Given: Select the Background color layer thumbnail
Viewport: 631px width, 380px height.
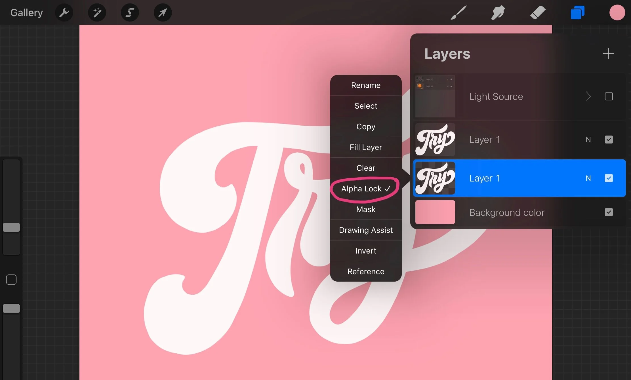Looking at the screenshot, I should click(x=435, y=212).
